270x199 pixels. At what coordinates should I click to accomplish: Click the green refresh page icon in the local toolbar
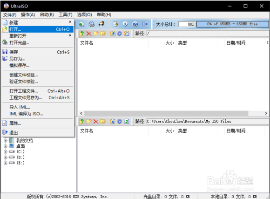[x=127, y=121]
